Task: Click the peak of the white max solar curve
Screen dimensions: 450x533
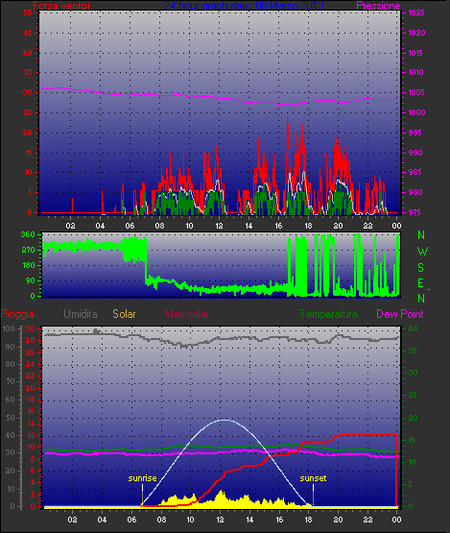Action: click(x=225, y=420)
